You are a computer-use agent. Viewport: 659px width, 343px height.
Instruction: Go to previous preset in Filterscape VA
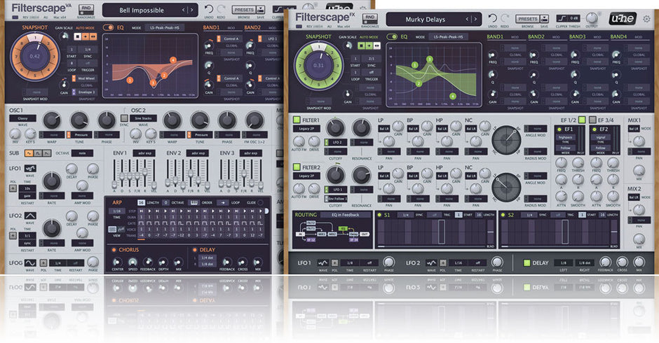pos(183,10)
